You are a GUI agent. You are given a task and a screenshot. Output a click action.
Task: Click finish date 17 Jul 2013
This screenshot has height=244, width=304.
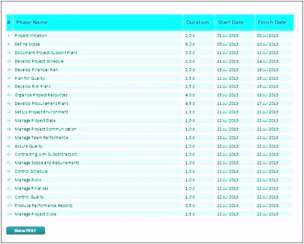[267, 103]
